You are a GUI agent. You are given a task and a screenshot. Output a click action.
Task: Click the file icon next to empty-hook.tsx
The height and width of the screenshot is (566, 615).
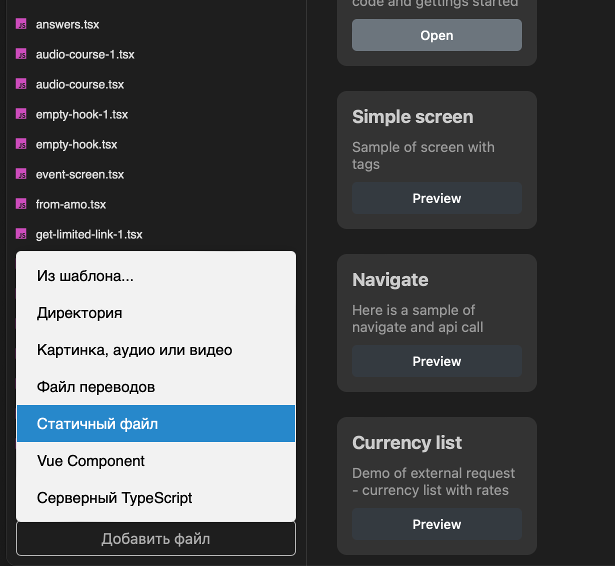tap(21, 144)
